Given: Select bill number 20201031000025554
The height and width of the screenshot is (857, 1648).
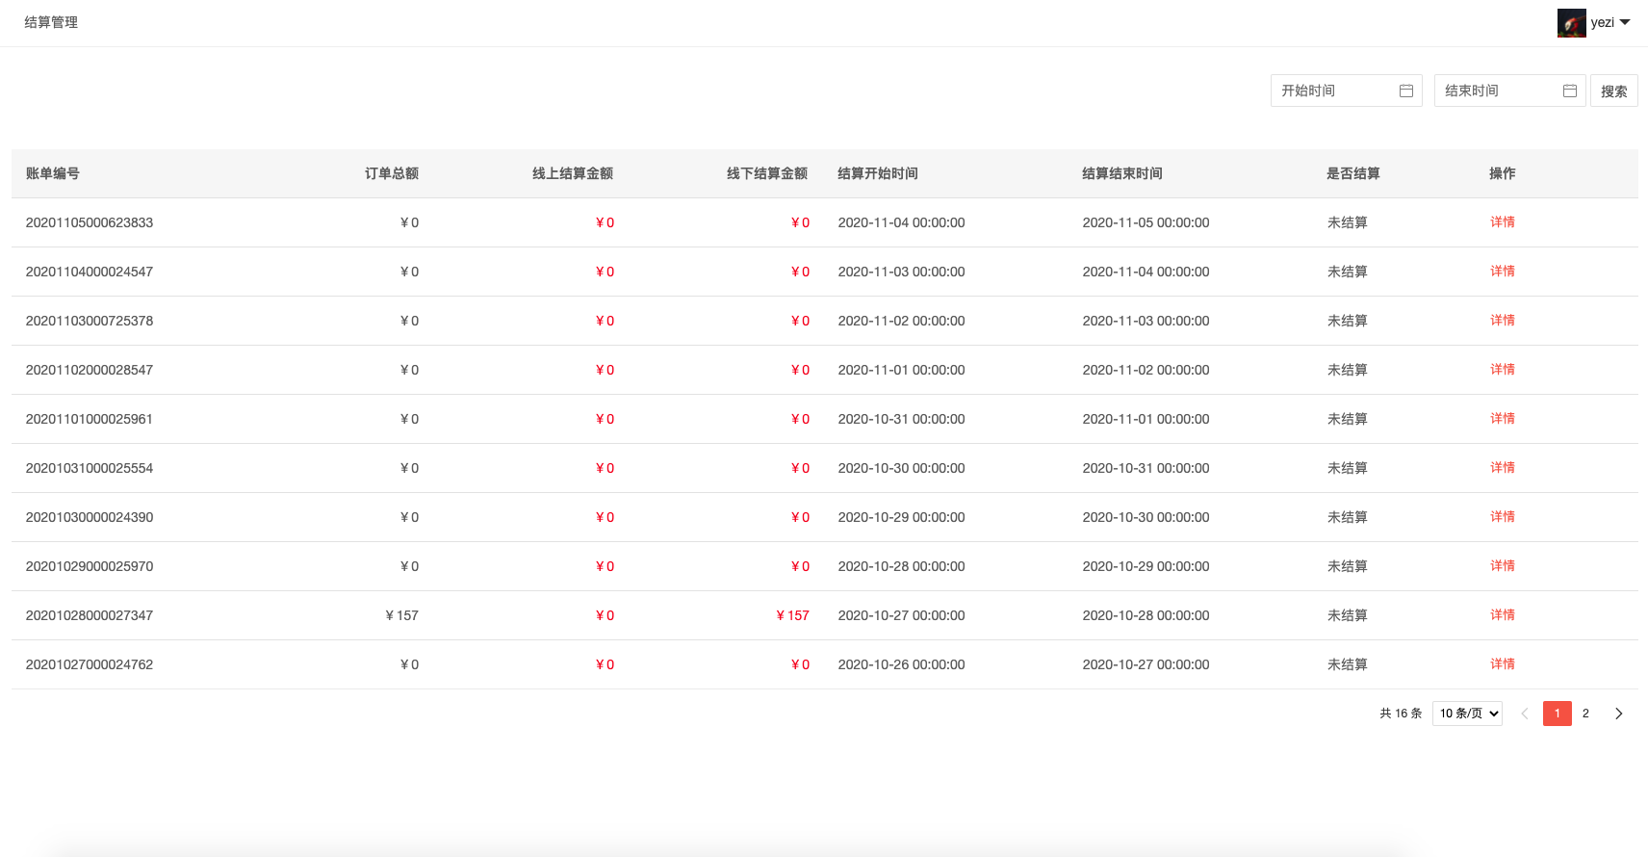Looking at the screenshot, I should [90, 468].
